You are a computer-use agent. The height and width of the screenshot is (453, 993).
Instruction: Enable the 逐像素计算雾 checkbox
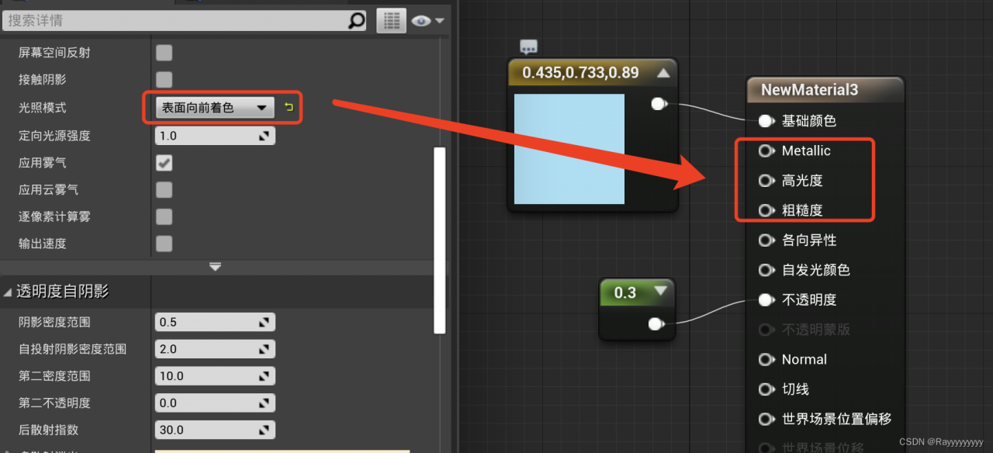[x=164, y=216]
